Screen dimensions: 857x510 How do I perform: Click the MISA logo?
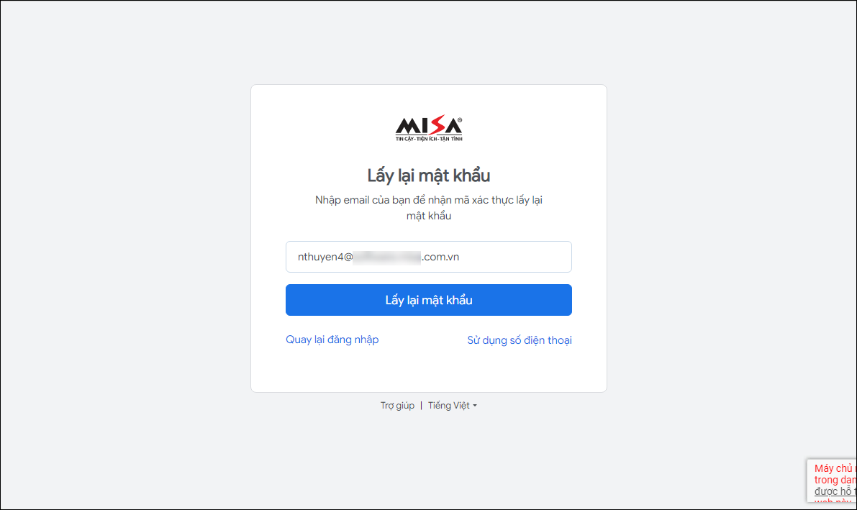(x=429, y=129)
